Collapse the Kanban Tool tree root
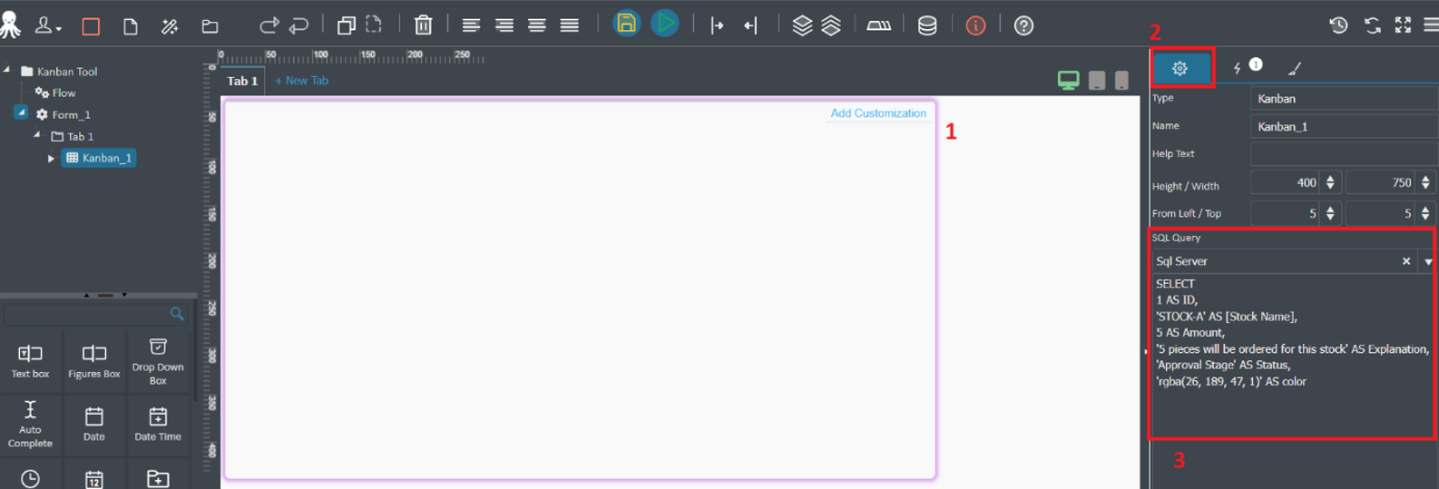Viewport: 1439px width, 489px height. click(x=6, y=69)
